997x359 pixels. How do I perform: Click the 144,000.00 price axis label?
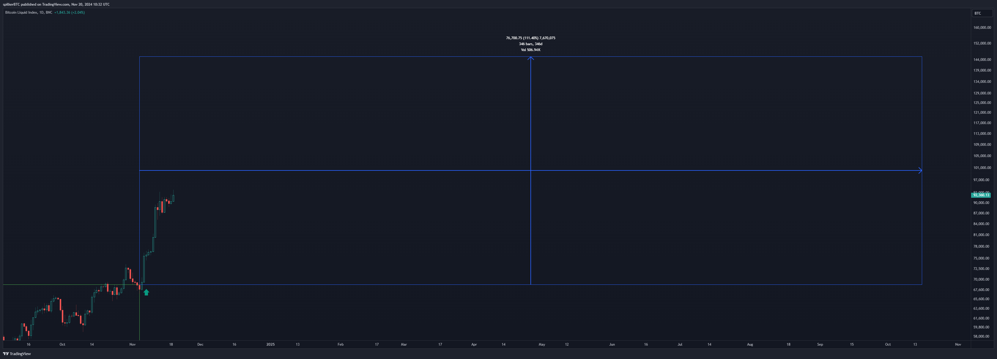coord(982,60)
